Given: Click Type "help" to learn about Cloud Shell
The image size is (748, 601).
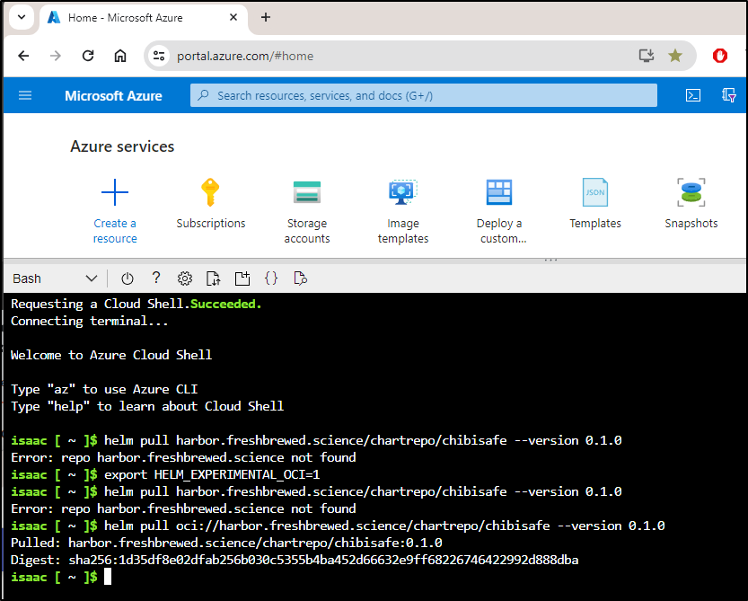Looking at the screenshot, I should point(147,406).
